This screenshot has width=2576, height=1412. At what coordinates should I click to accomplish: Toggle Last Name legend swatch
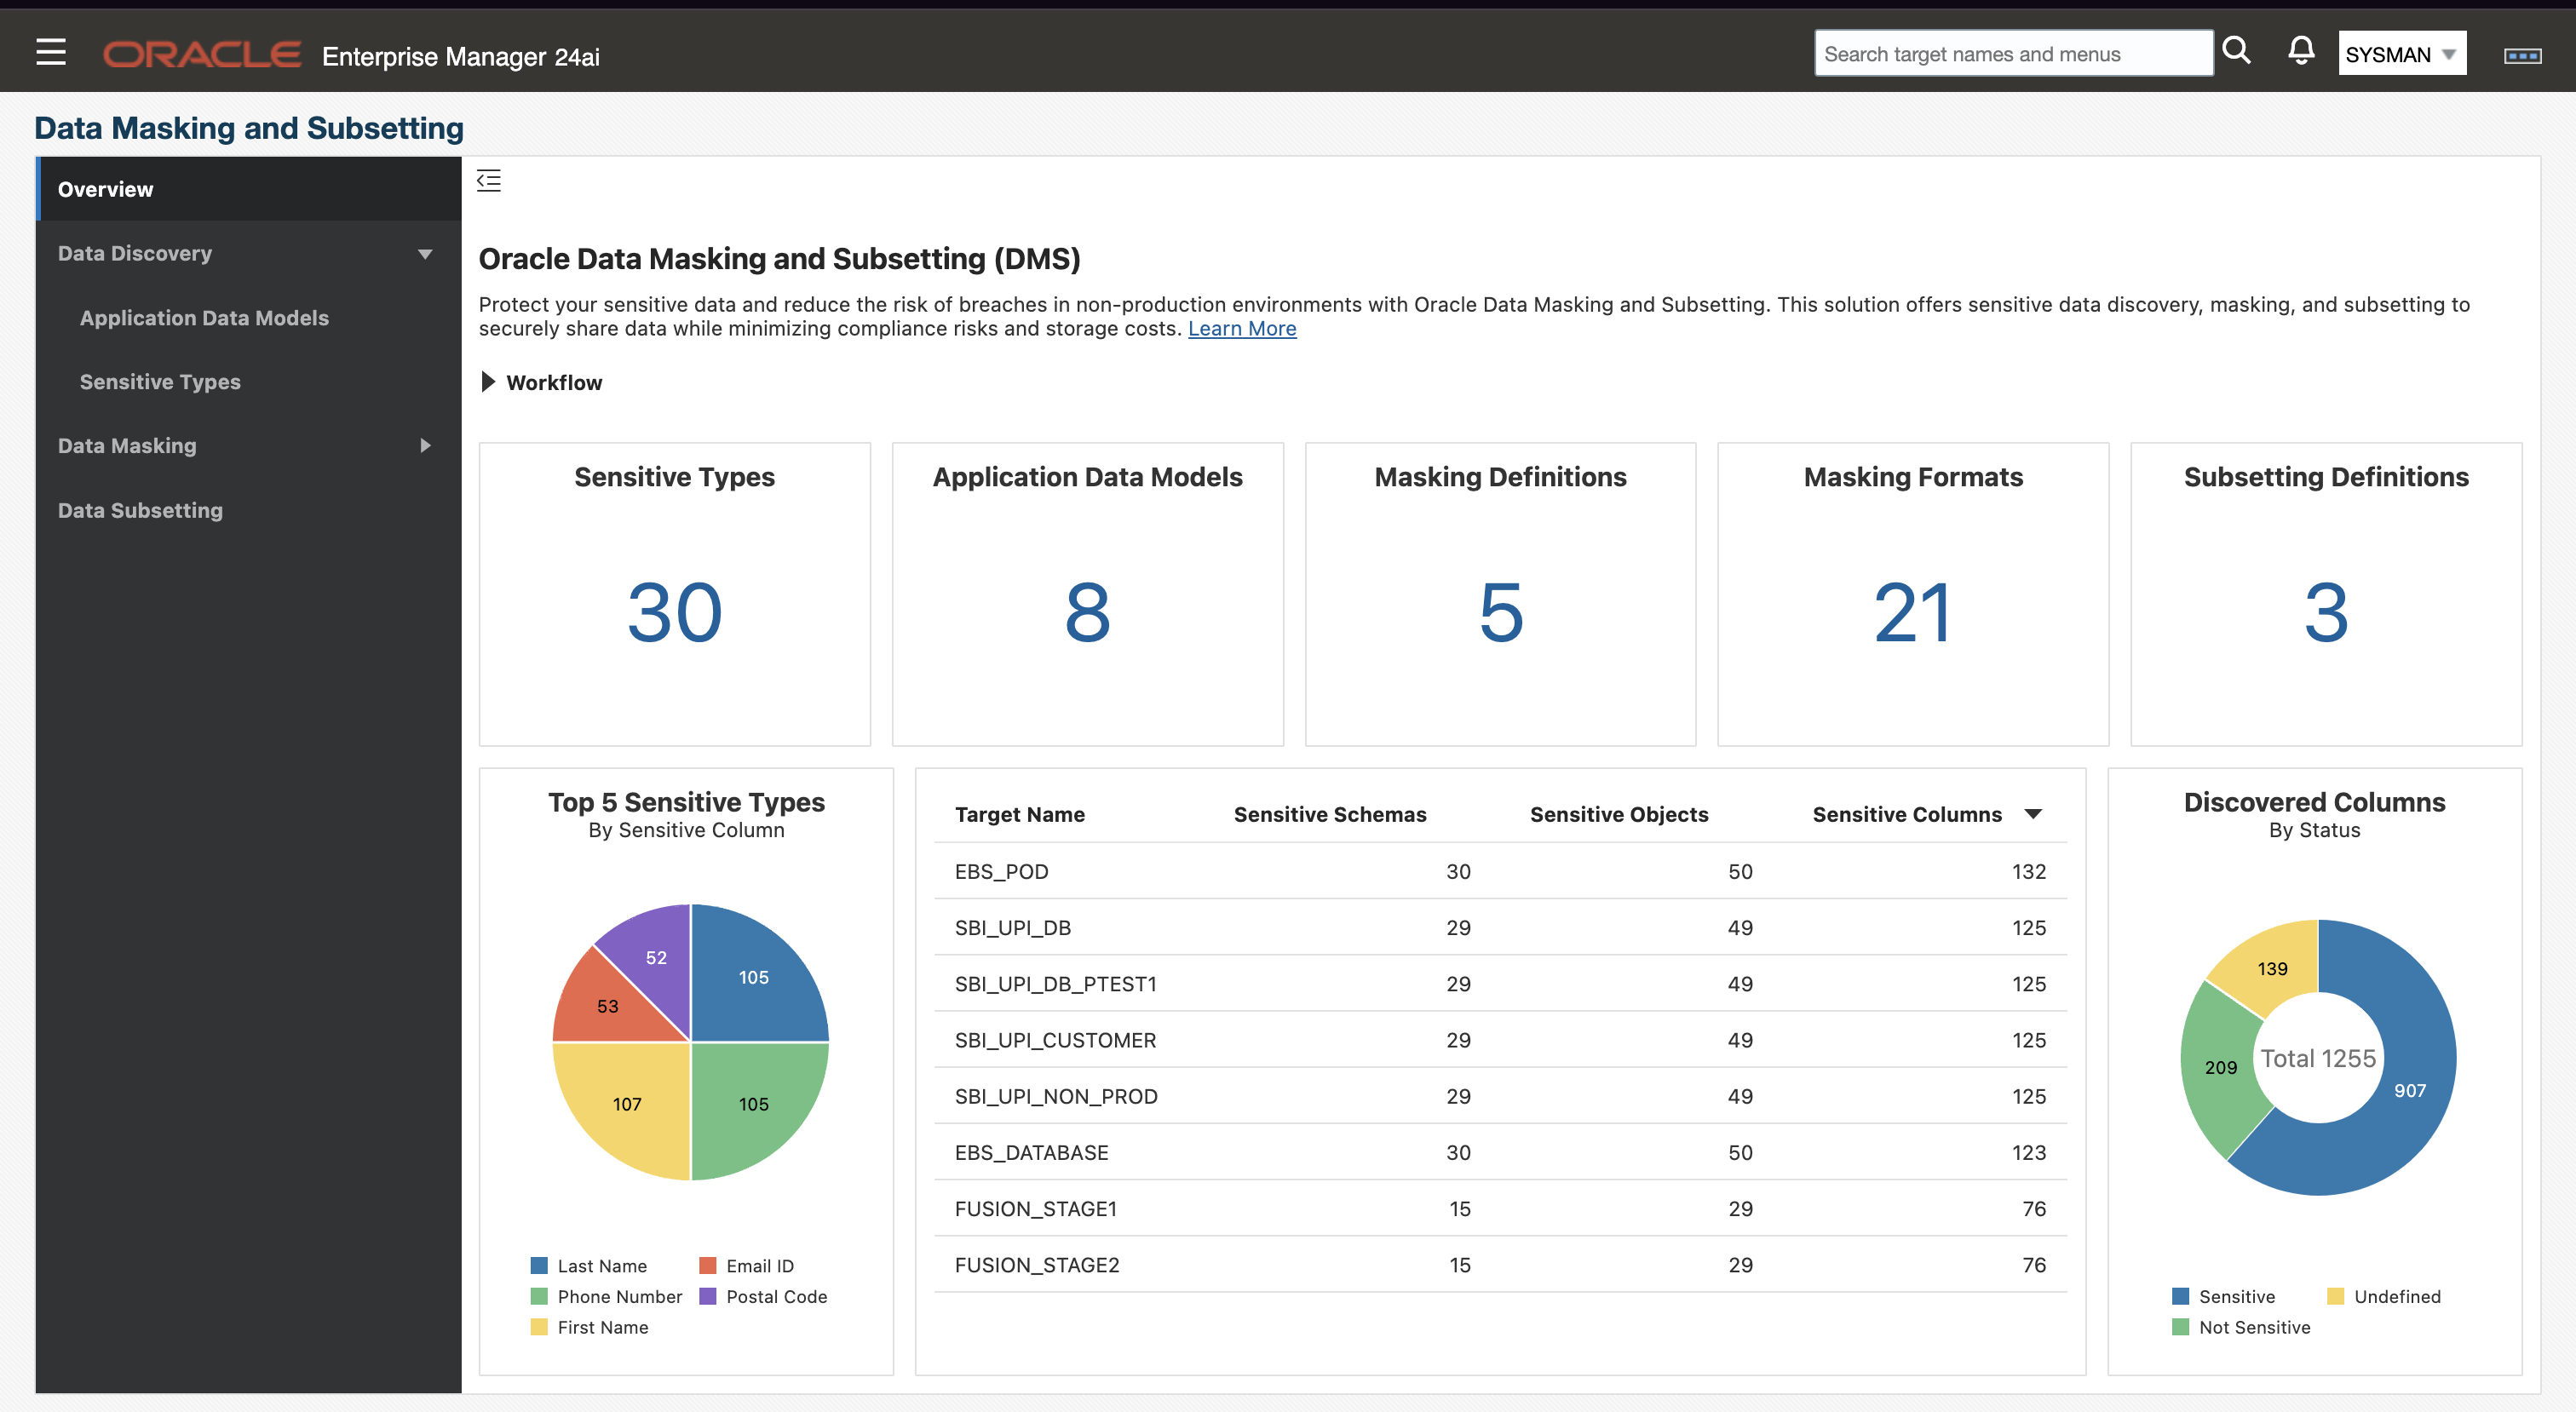(x=539, y=1266)
